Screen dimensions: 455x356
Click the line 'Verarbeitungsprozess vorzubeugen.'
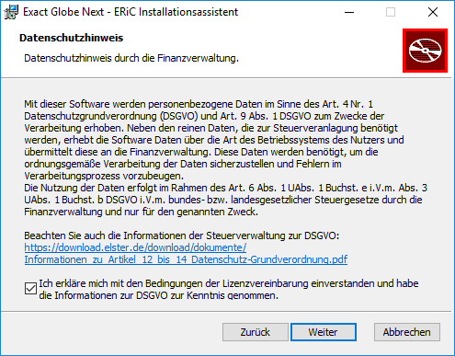coord(104,176)
